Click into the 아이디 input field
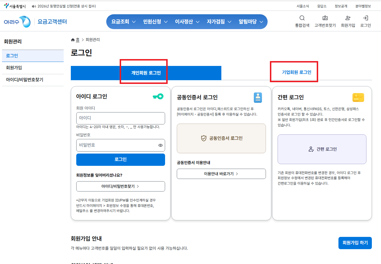 pyautogui.click(x=121, y=118)
